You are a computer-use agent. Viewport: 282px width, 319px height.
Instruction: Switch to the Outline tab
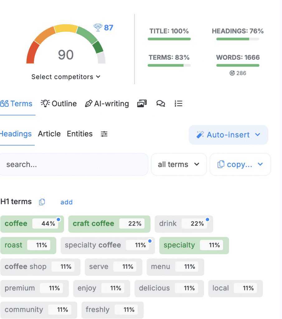click(59, 104)
